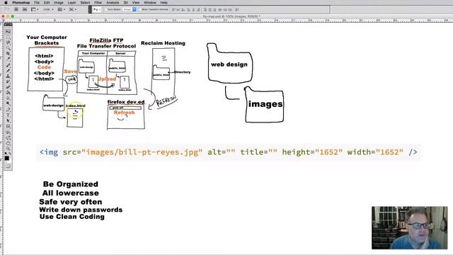Image resolution: width=453 pixels, height=255 pixels.
Task: Select the Dodge tool
Action: 8,104
